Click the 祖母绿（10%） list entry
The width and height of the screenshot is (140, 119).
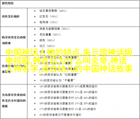point(48,22)
